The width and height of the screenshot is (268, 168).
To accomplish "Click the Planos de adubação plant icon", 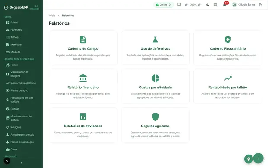I will pyautogui.click(x=7, y=142).
